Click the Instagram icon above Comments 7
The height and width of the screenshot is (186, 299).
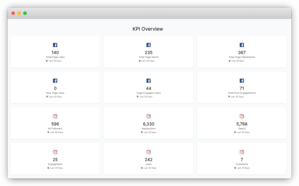coord(242,152)
